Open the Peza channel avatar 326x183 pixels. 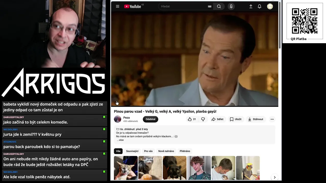(x=117, y=119)
